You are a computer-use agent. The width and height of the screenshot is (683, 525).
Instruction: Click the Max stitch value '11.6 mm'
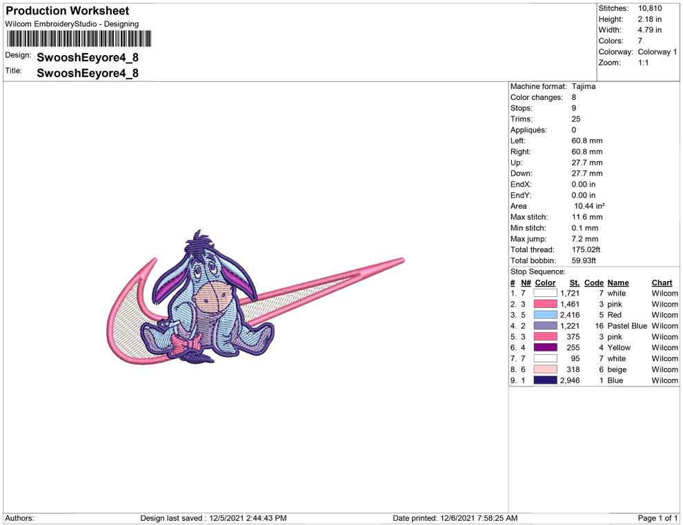tap(587, 216)
